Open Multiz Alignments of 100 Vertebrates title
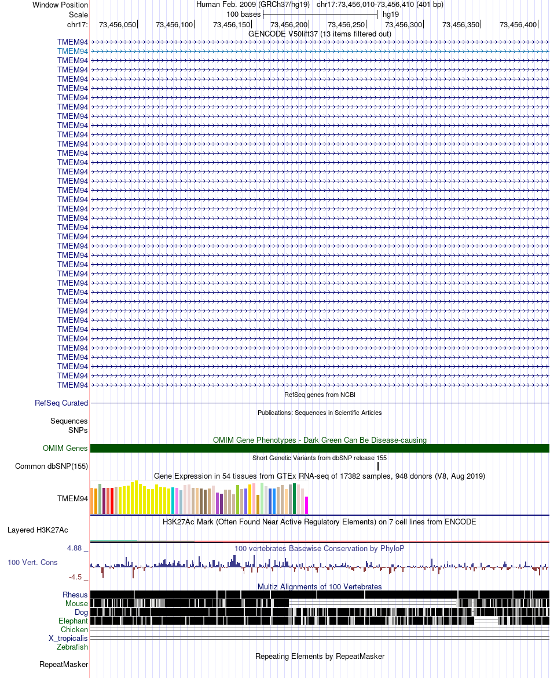 click(x=320, y=587)
